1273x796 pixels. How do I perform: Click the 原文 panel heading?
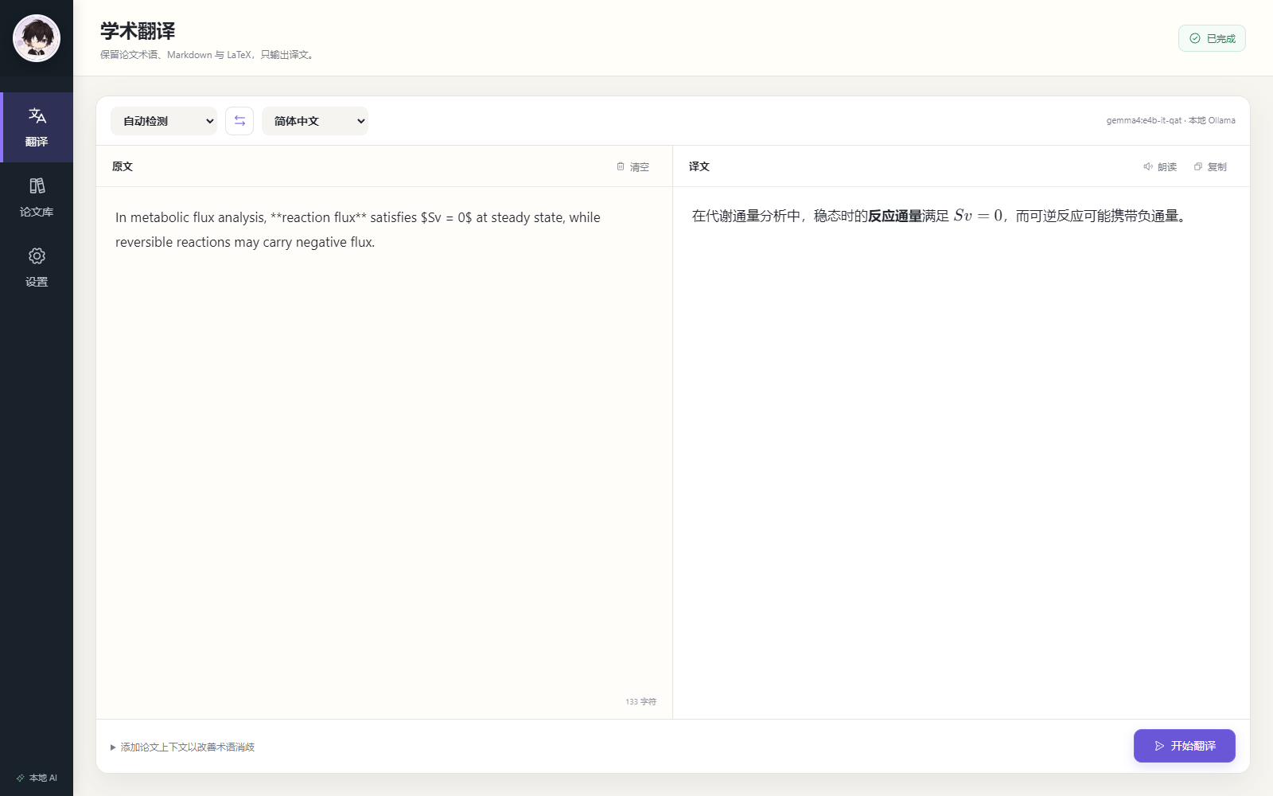coord(123,166)
